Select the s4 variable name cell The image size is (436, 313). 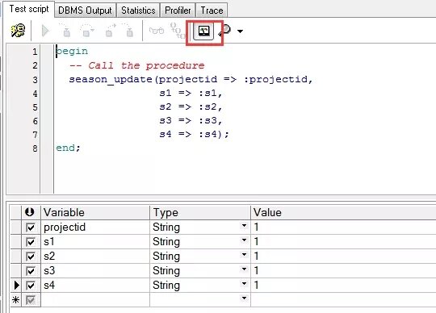point(95,286)
